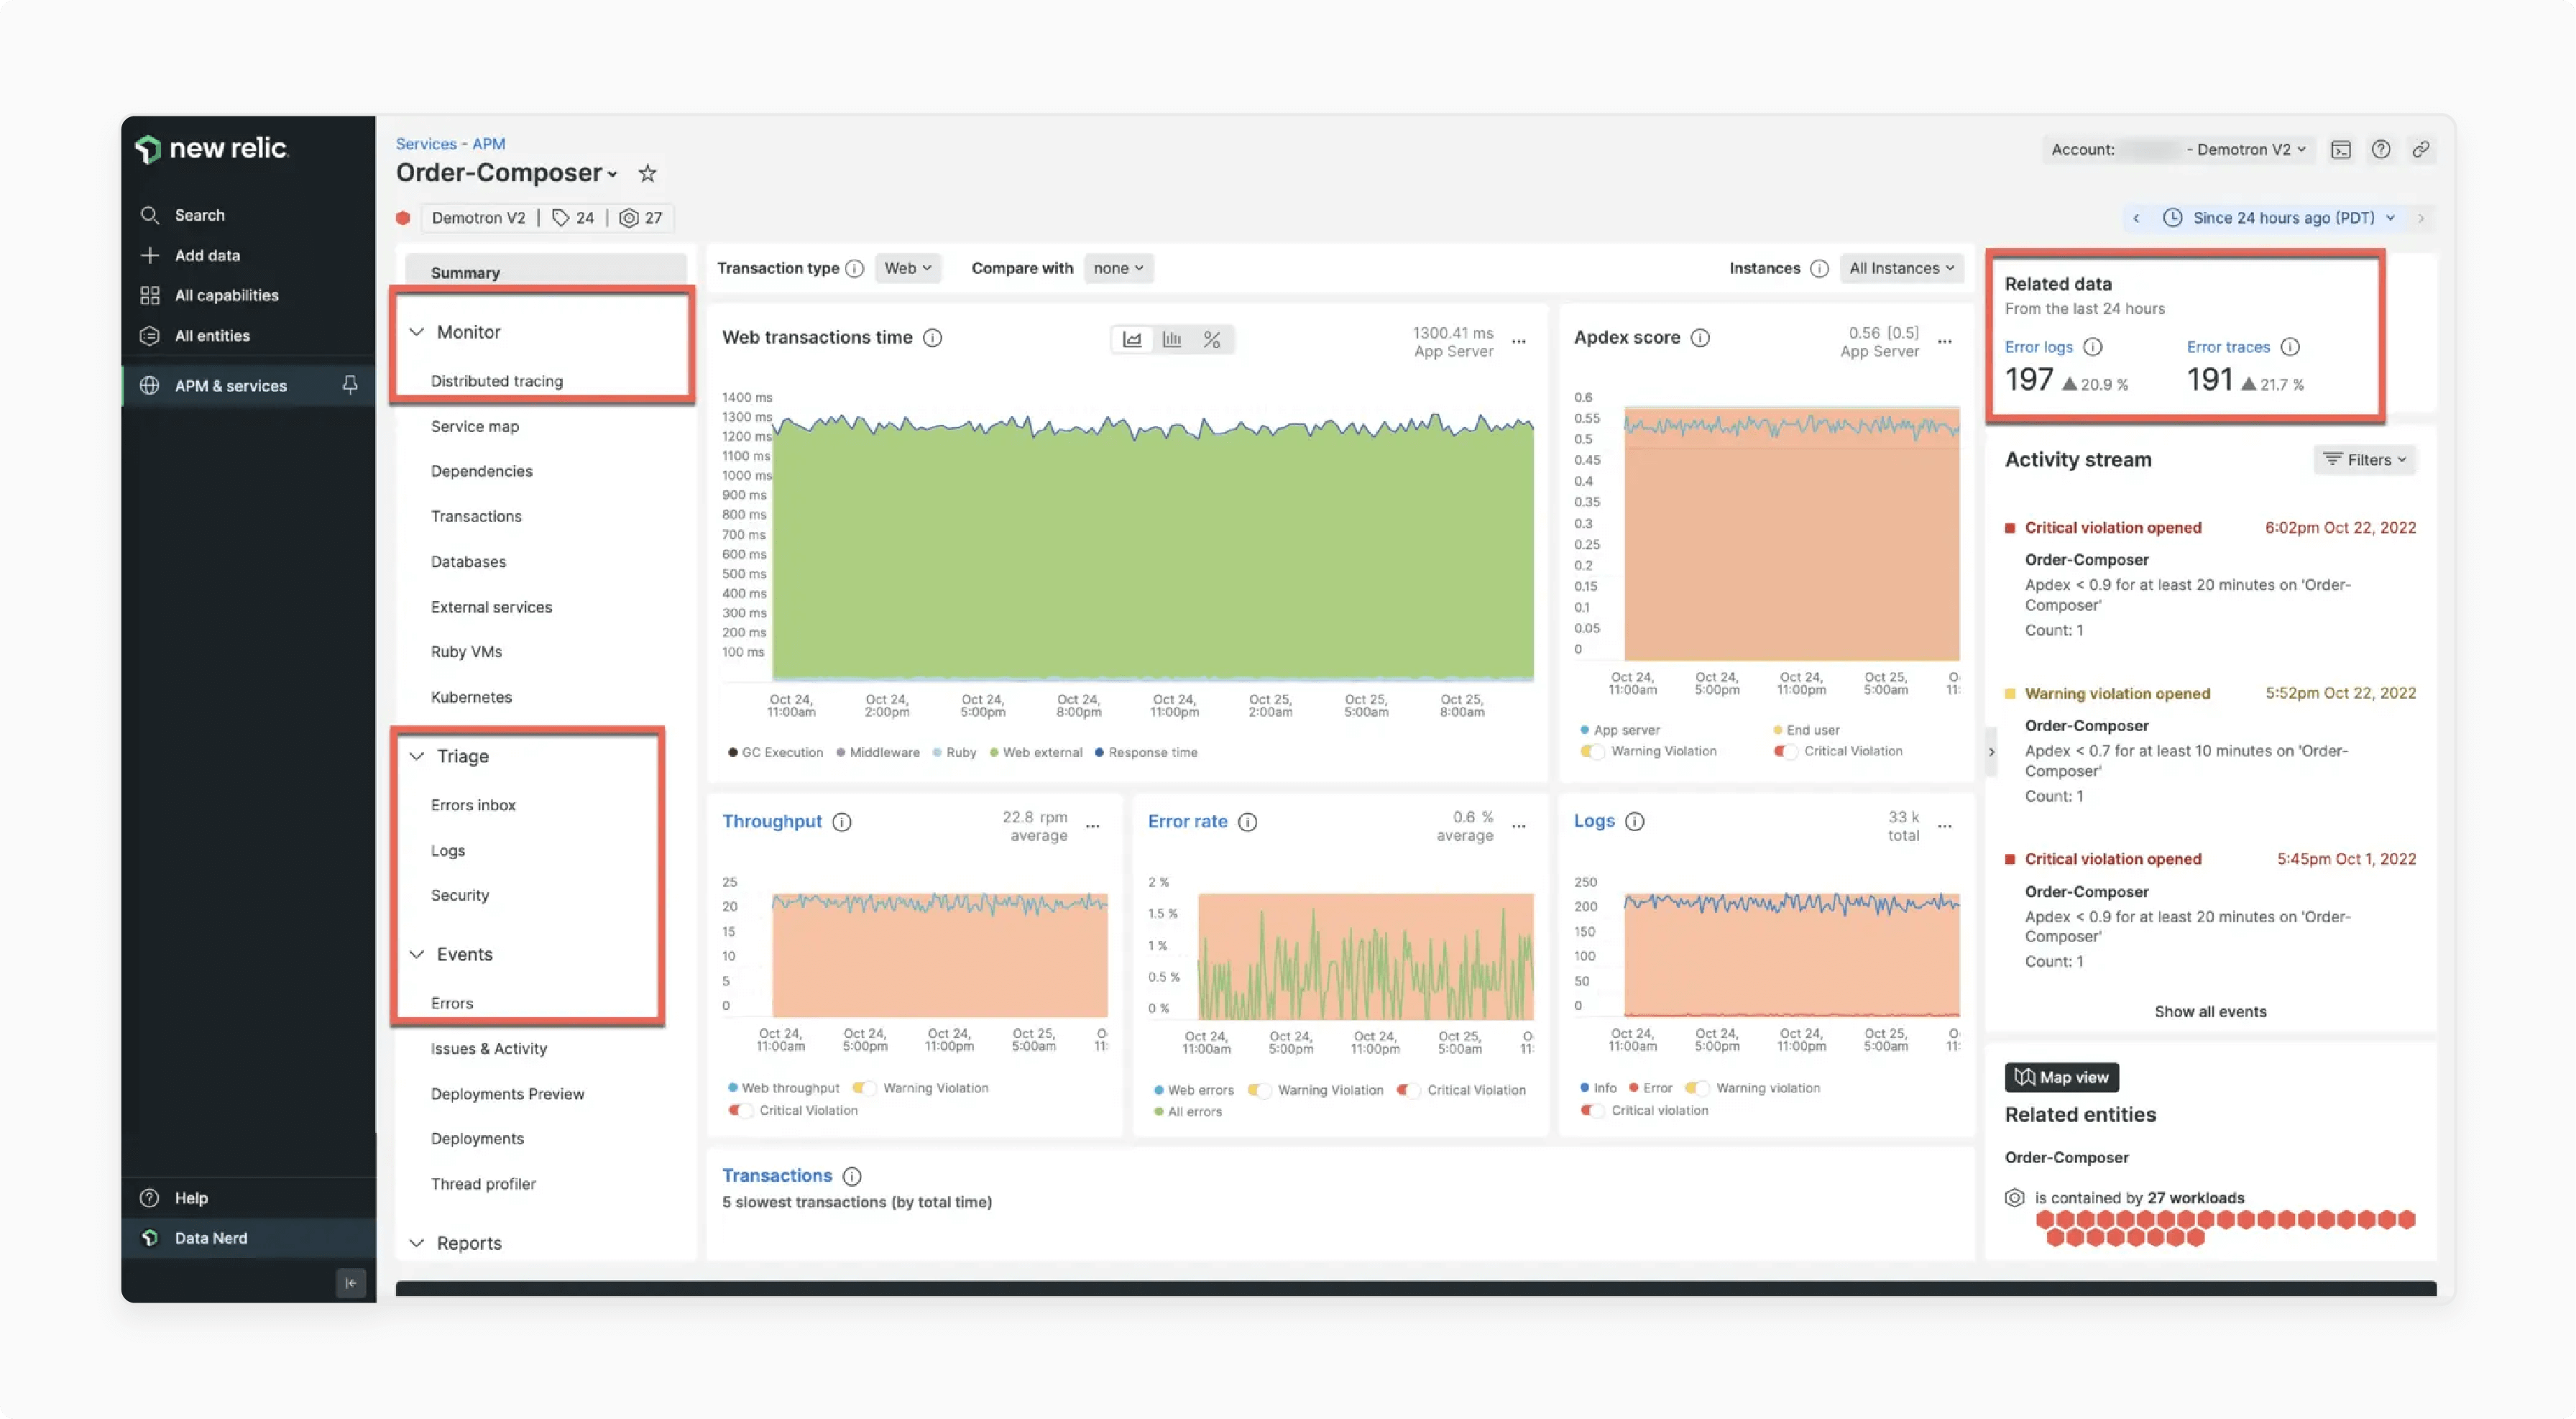2576x1419 pixels.
Task: Toggle Error rate Critical Violation switch
Action: tap(1408, 1090)
